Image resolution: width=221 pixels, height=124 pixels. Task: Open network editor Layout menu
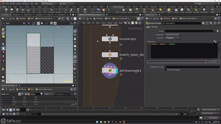point(110,23)
